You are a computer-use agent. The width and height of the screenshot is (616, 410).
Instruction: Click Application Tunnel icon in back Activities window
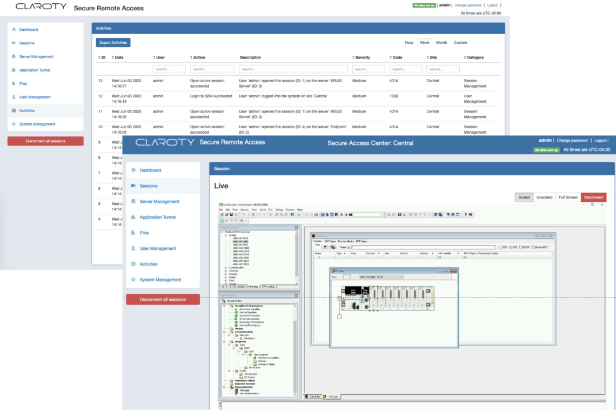14,70
